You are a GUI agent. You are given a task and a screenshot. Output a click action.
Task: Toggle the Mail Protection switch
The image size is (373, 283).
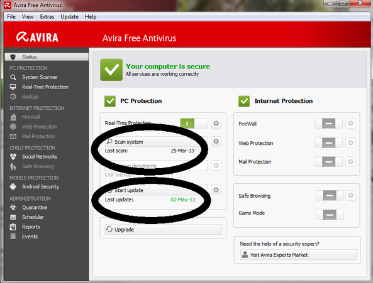click(x=329, y=162)
